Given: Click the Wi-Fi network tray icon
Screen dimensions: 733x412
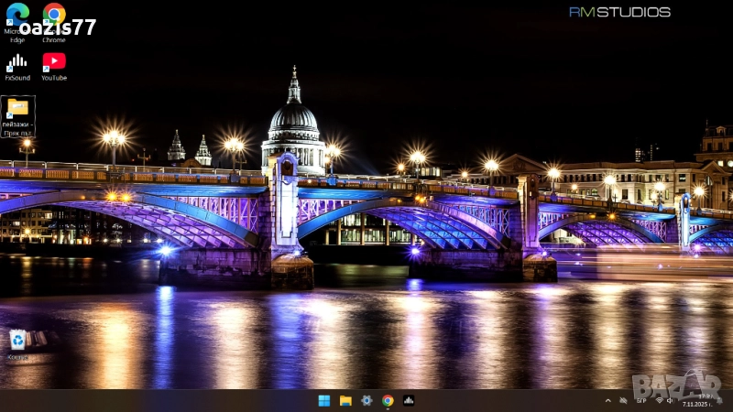Looking at the screenshot, I should click(659, 400).
